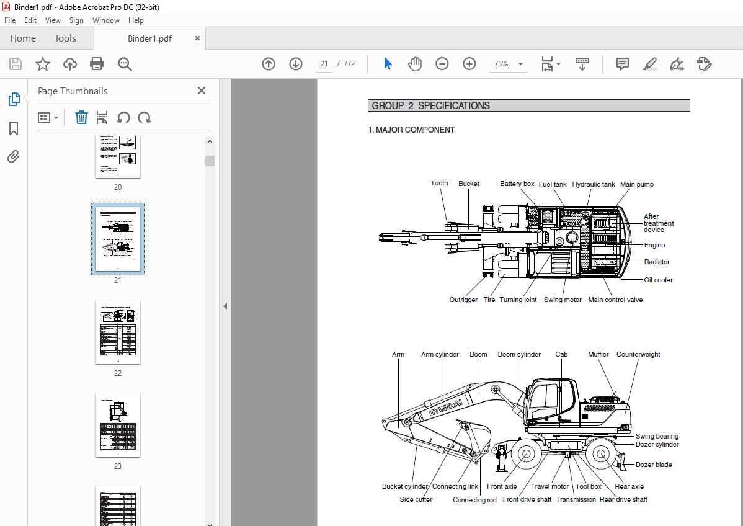Open the Bookmarks sidebar panel
743x526 pixels.
(x=14, y=128)
